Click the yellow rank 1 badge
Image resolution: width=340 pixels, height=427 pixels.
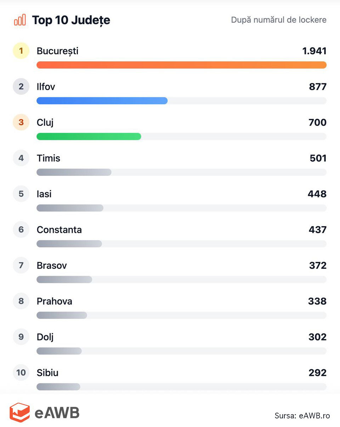coord(21,51)
